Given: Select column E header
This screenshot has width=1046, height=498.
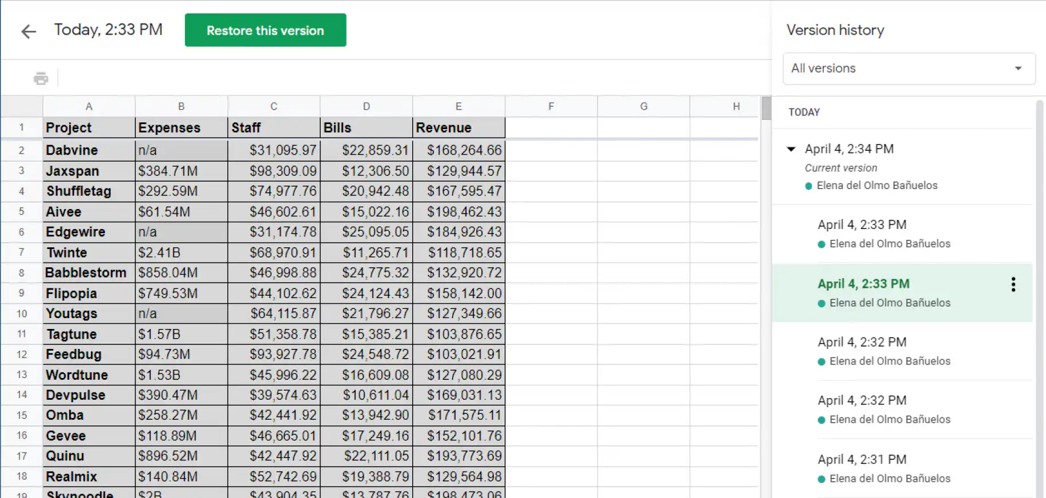Looking at the screenshot, I should point(459,106).
